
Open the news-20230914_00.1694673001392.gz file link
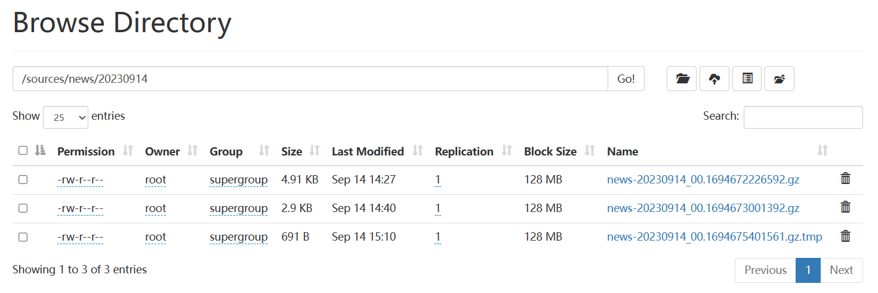pos(703,208)
